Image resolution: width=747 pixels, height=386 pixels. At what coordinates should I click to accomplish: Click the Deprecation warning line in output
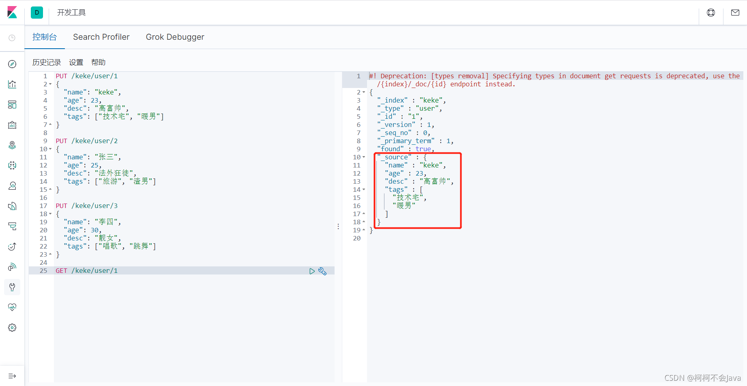click(x=555, y=80)
